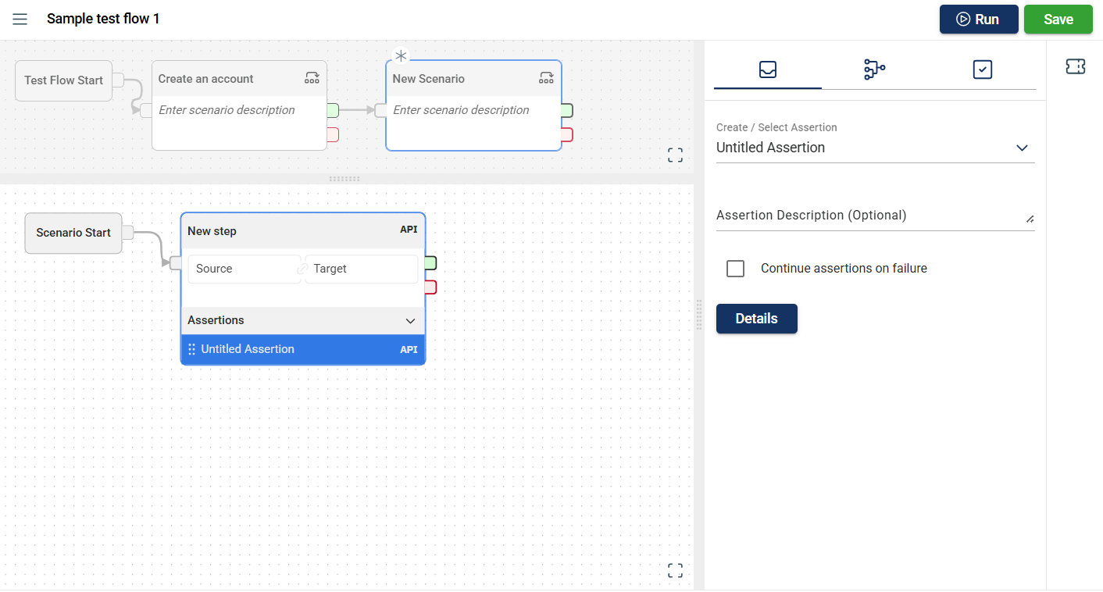This screenshot has height=592, width=1103.
Task: Run the test flow
Action: click(x=978, y=20)
